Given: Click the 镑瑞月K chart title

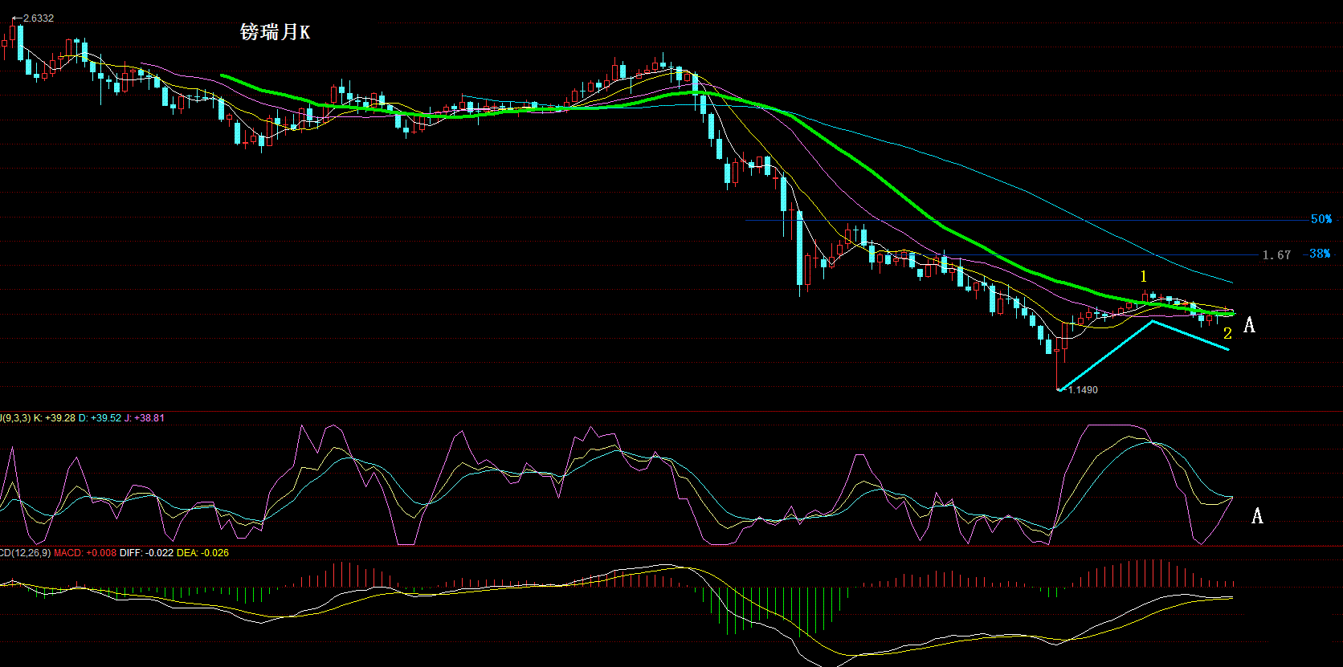Looking at the screenshot, I should click(275, 32).
